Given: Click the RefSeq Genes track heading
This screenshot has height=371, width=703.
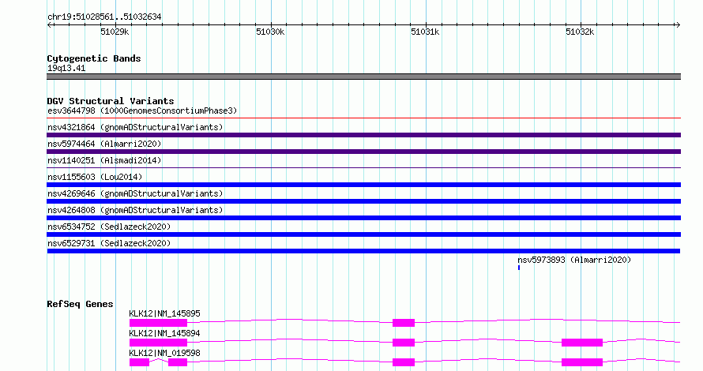Looking at the screenshot, I should (80, 304).
